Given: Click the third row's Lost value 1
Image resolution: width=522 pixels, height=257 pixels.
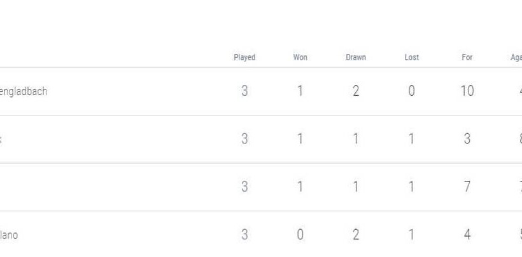Looking at the screenshot, I should tap(411, 187).
